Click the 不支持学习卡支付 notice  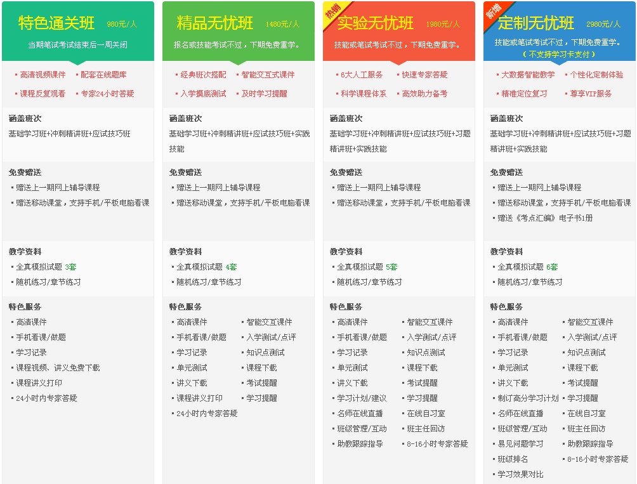tap(560, 54)
